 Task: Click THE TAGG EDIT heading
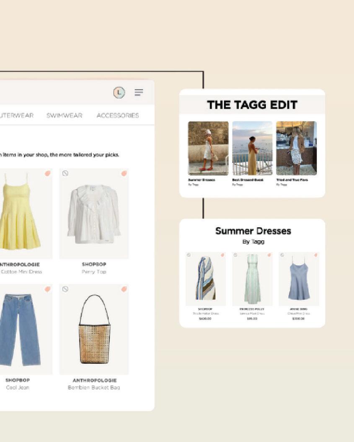click(x=252, y=105)
